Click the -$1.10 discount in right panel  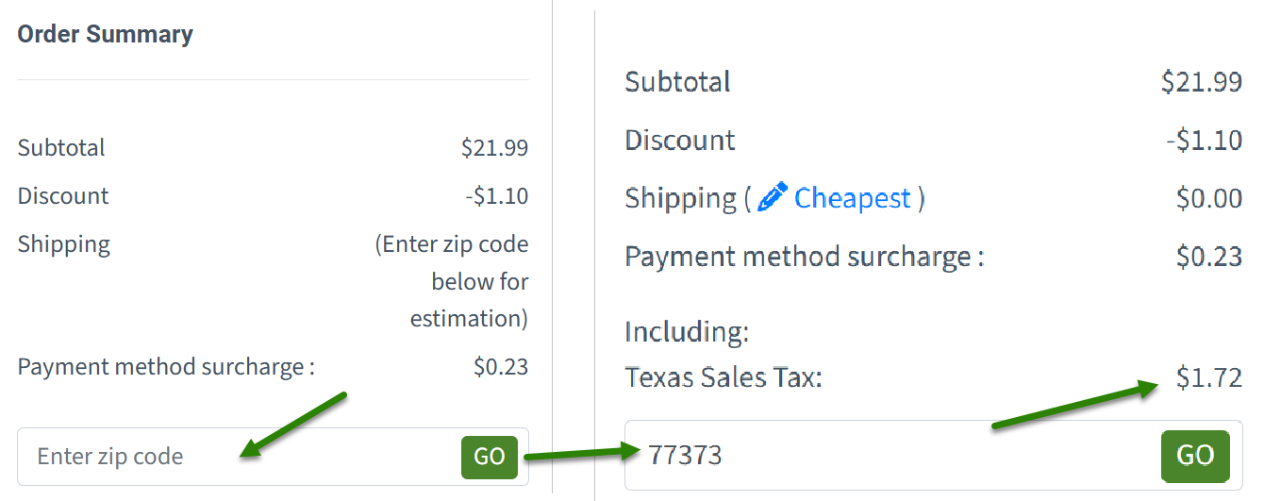(1204, 141)
